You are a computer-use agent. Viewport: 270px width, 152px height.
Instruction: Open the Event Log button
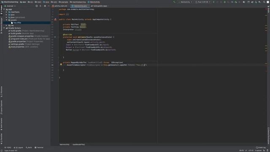(261, 147)
